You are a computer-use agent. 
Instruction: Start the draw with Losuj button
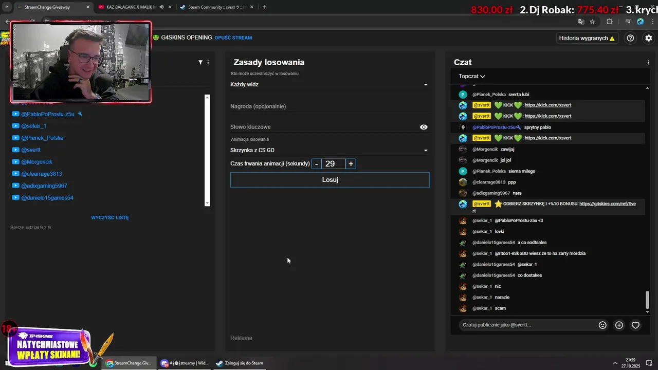click(x=330, y=180)
